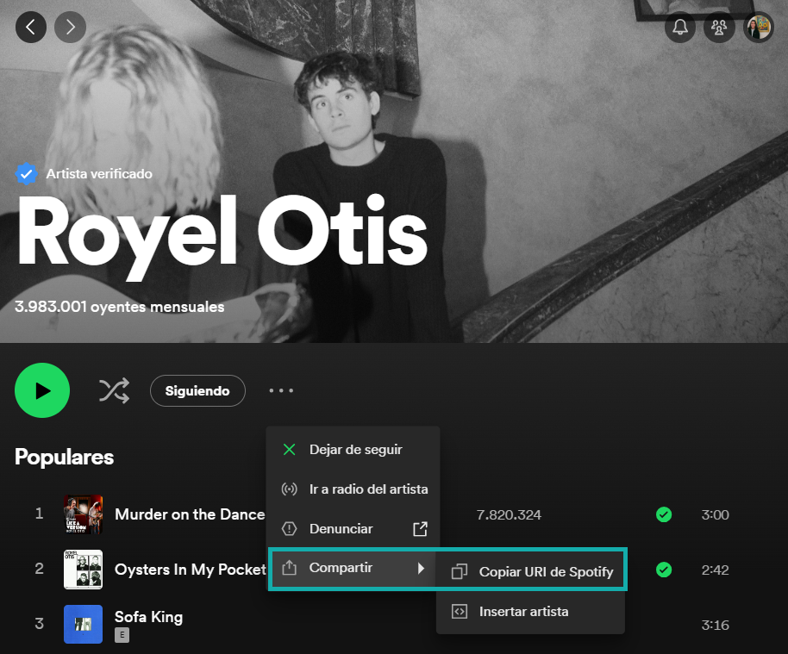The width and height of the screenshot is (788, 654).
Task: Navigate forward with the right arrow
Action: [70, 27]
